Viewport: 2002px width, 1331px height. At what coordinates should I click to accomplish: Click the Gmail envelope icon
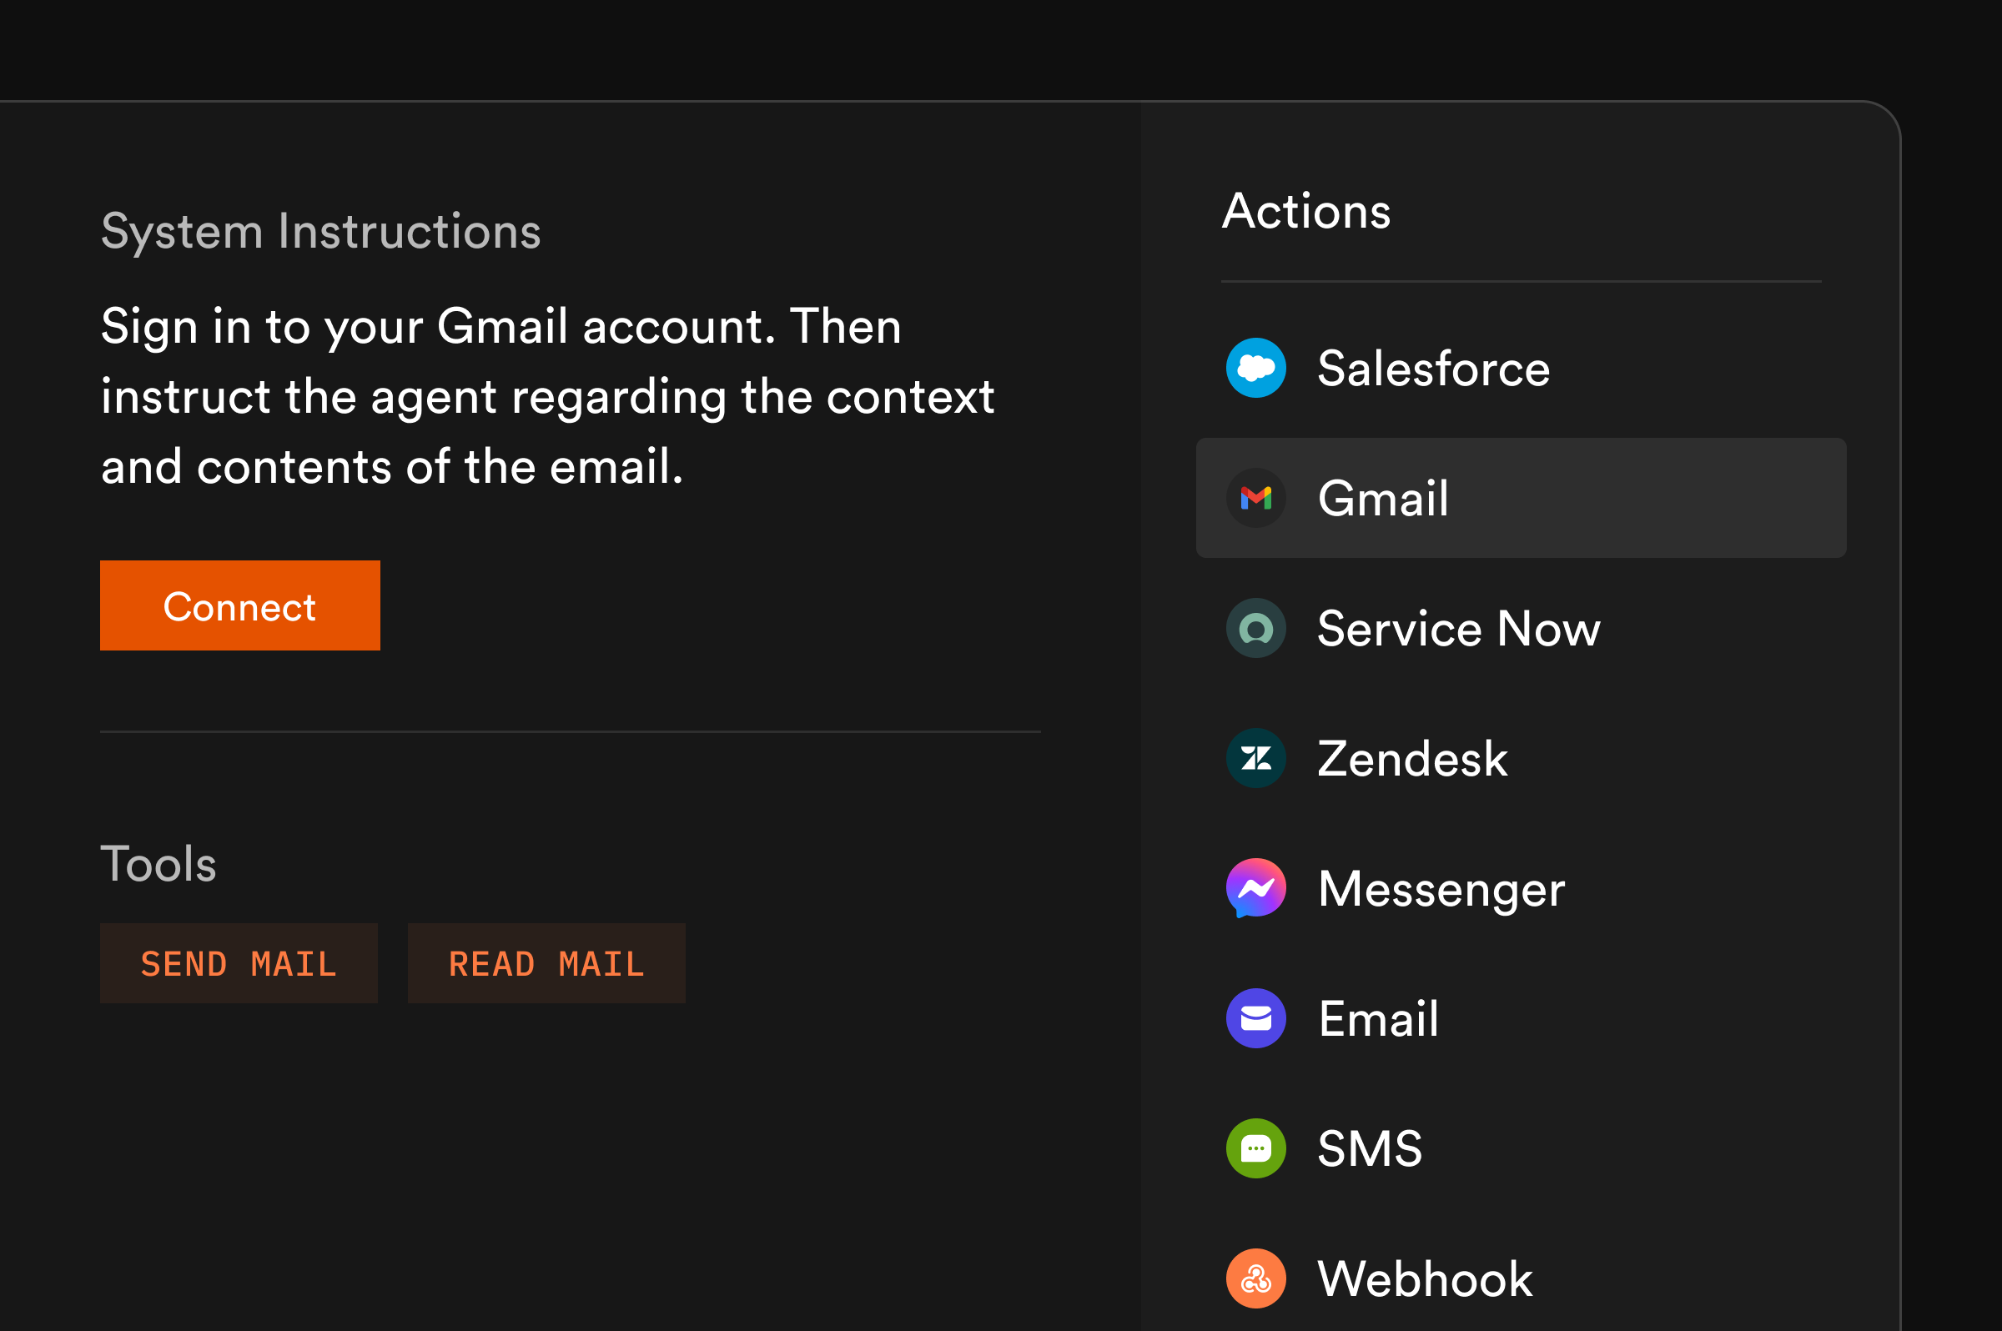tap(1255, 498)
